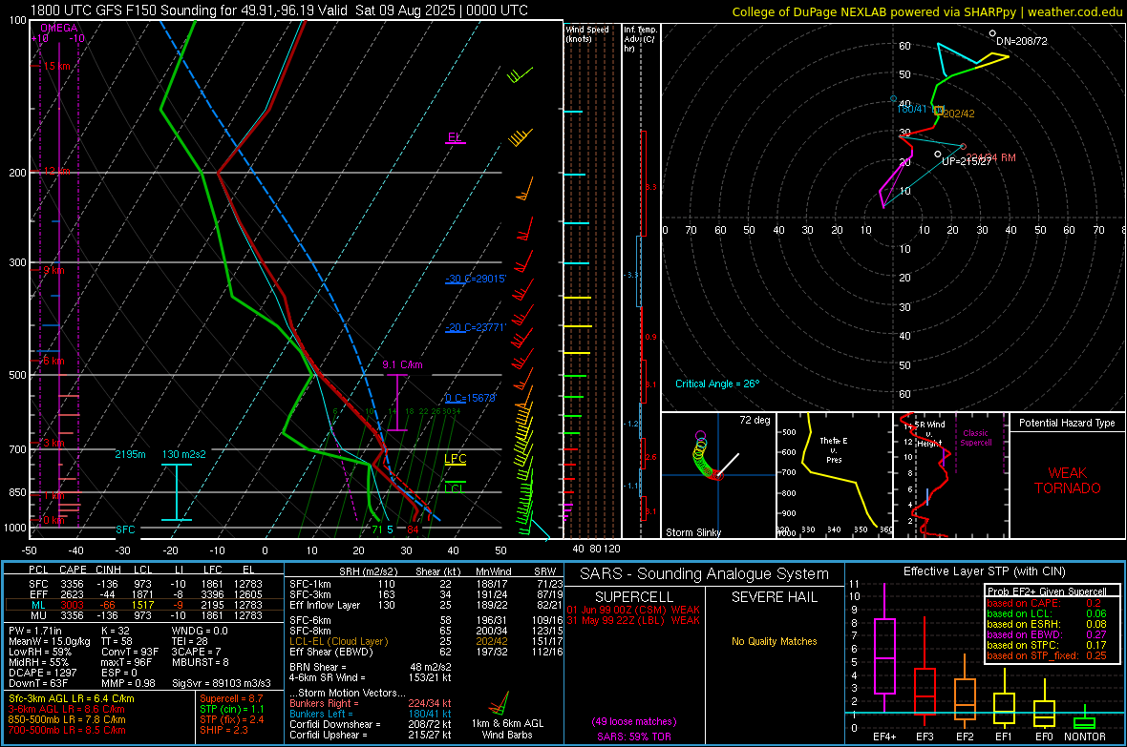Click the GFS F150 Sounding title text
1127x747 pixels.
[279, 10]
